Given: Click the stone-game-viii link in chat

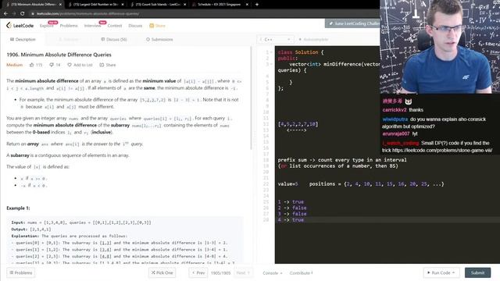Looking at the screenshot, I should tap(442, 151).
